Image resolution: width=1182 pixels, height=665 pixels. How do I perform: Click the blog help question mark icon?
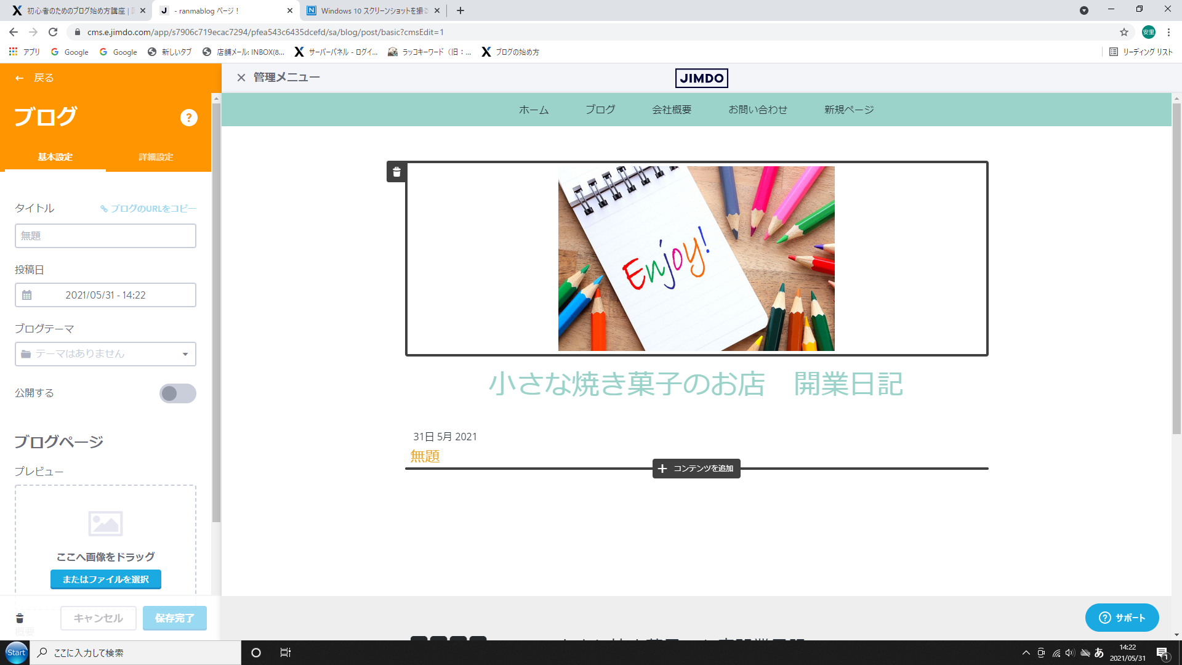coord(188,118)
